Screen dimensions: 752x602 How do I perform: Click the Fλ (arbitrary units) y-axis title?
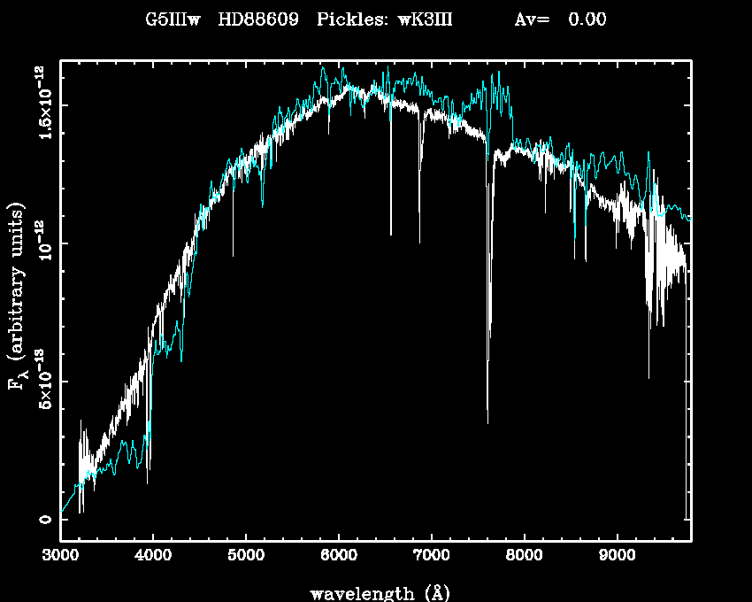[x=18, y=297]
